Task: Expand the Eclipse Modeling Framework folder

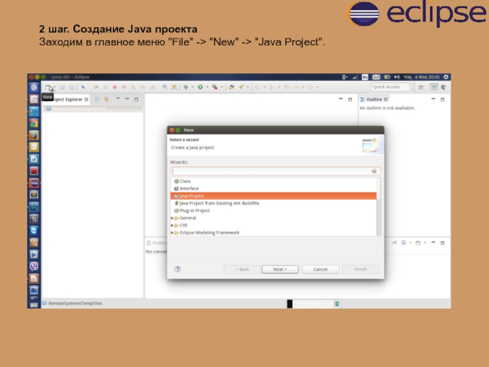Action: [172, 232]
